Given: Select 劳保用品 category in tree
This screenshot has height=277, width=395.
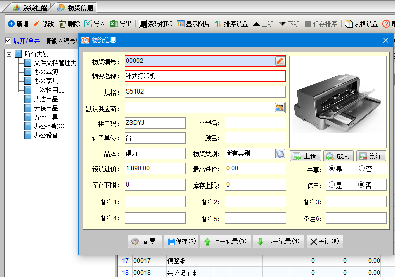Looking at the screenshot, I should (46, 108).
